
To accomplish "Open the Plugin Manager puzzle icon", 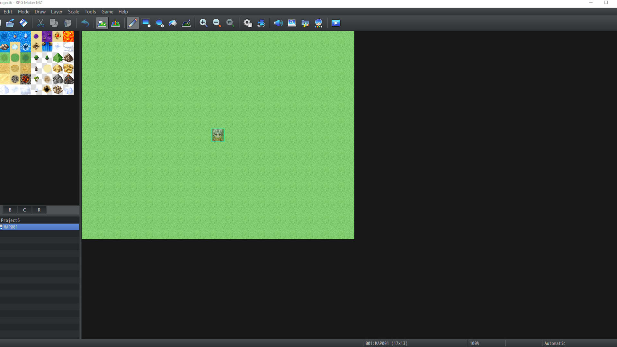I will tap(261, 23).
